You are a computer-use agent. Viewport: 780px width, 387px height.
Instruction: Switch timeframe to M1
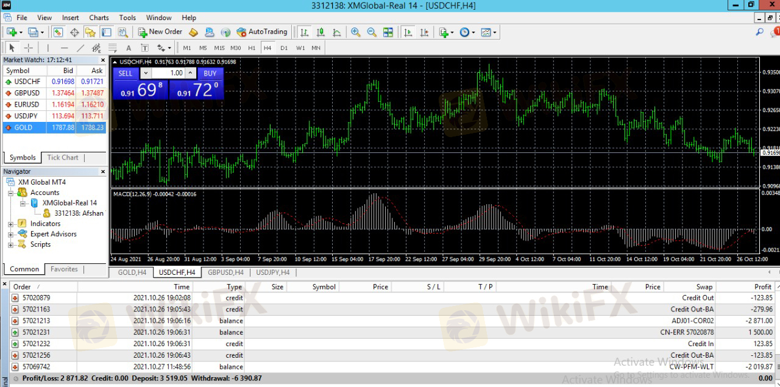pyautogui.click(x=187, y=48)
